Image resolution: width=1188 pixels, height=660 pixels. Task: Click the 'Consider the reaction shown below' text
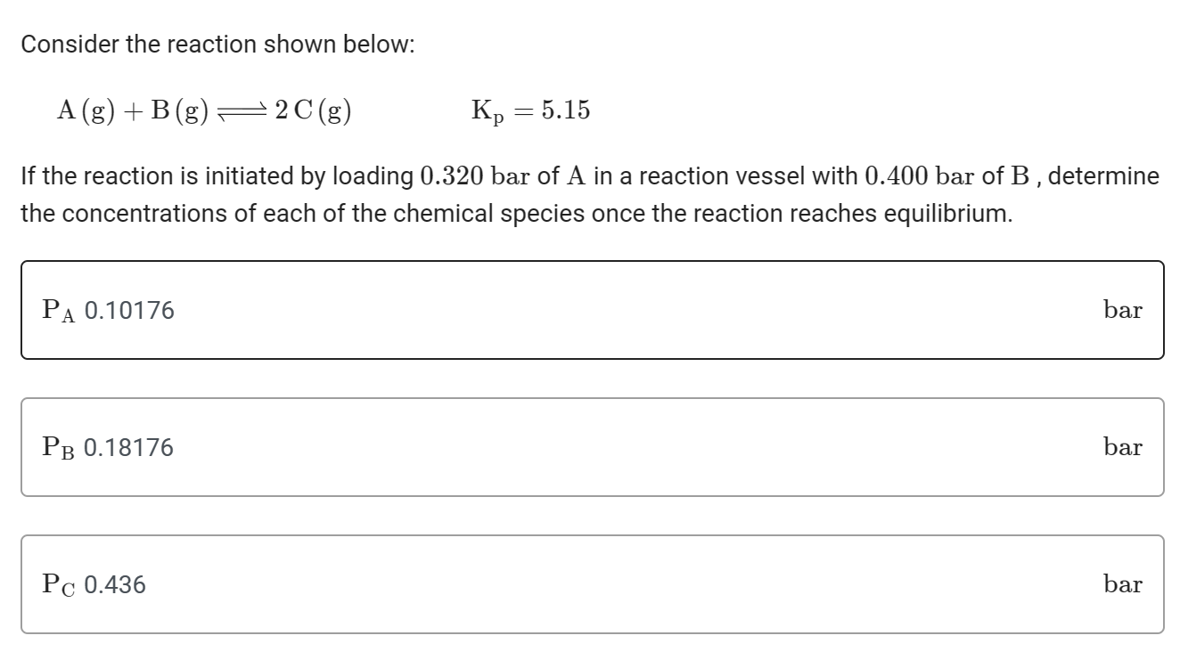click(x=217, y=45)
